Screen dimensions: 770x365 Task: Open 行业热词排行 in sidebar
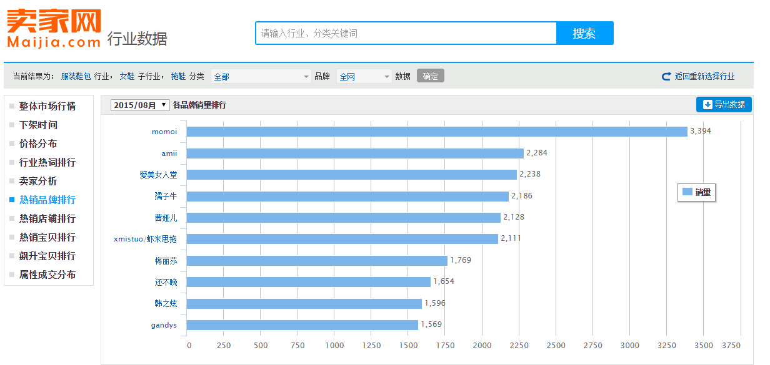click(x=47, y=162)
